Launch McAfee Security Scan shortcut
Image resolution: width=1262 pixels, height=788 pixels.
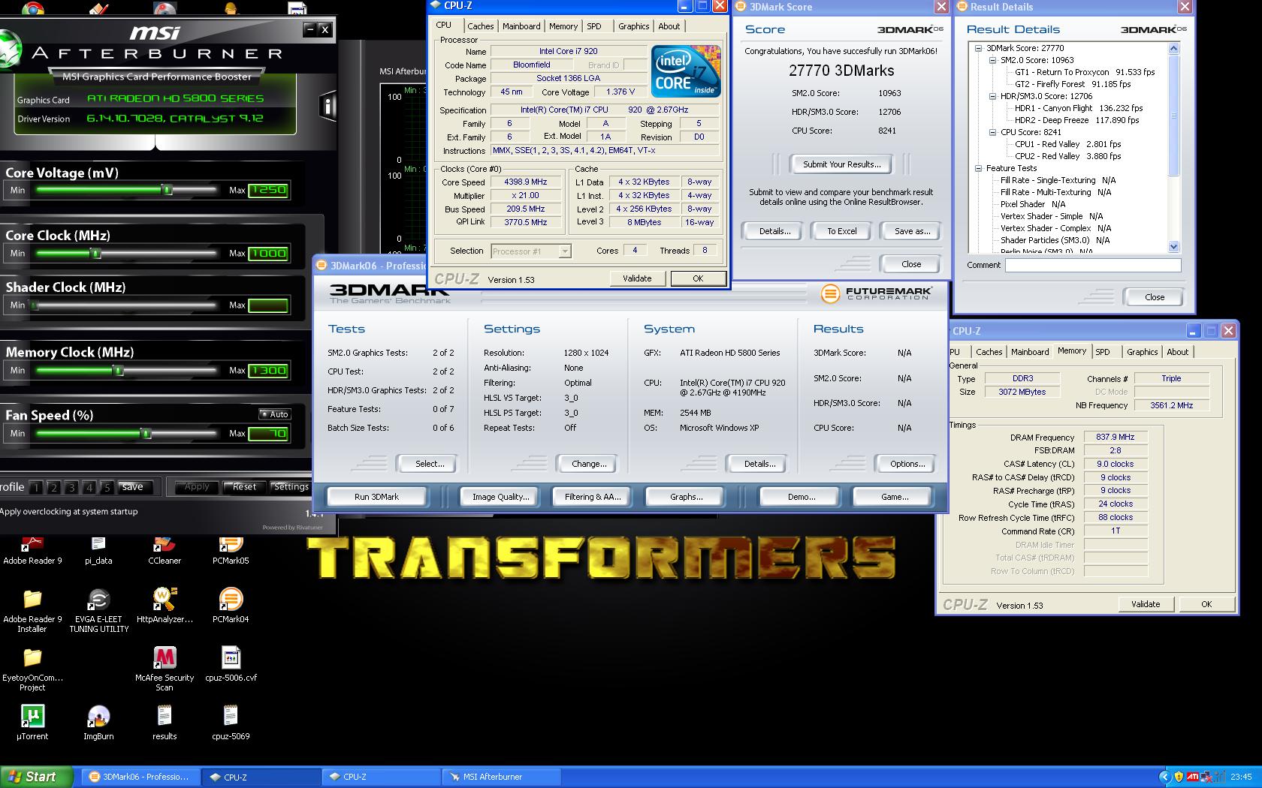point(165,669)
